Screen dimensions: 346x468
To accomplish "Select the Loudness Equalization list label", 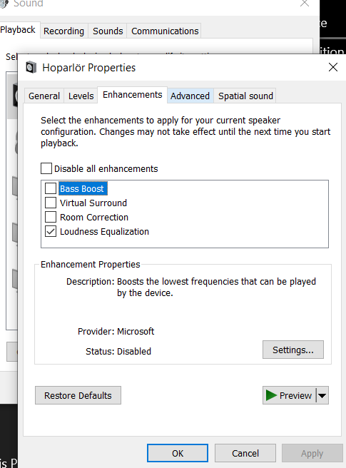I will [x=104, y=232].
